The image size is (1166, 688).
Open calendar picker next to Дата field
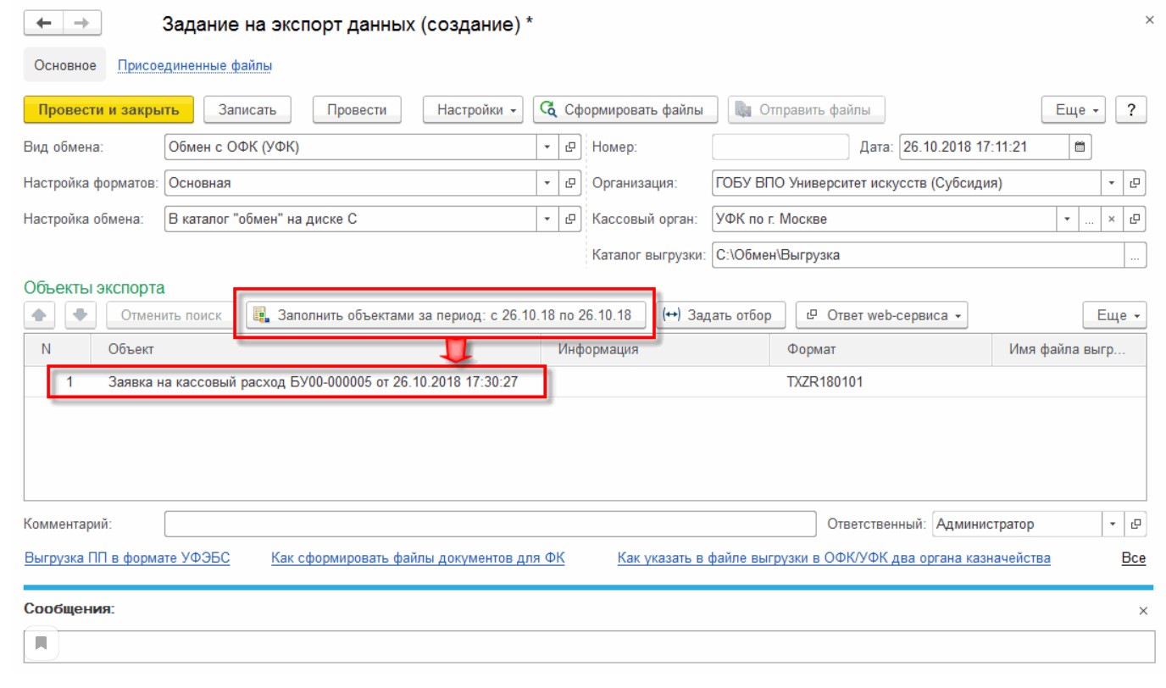click(1080, 147)
